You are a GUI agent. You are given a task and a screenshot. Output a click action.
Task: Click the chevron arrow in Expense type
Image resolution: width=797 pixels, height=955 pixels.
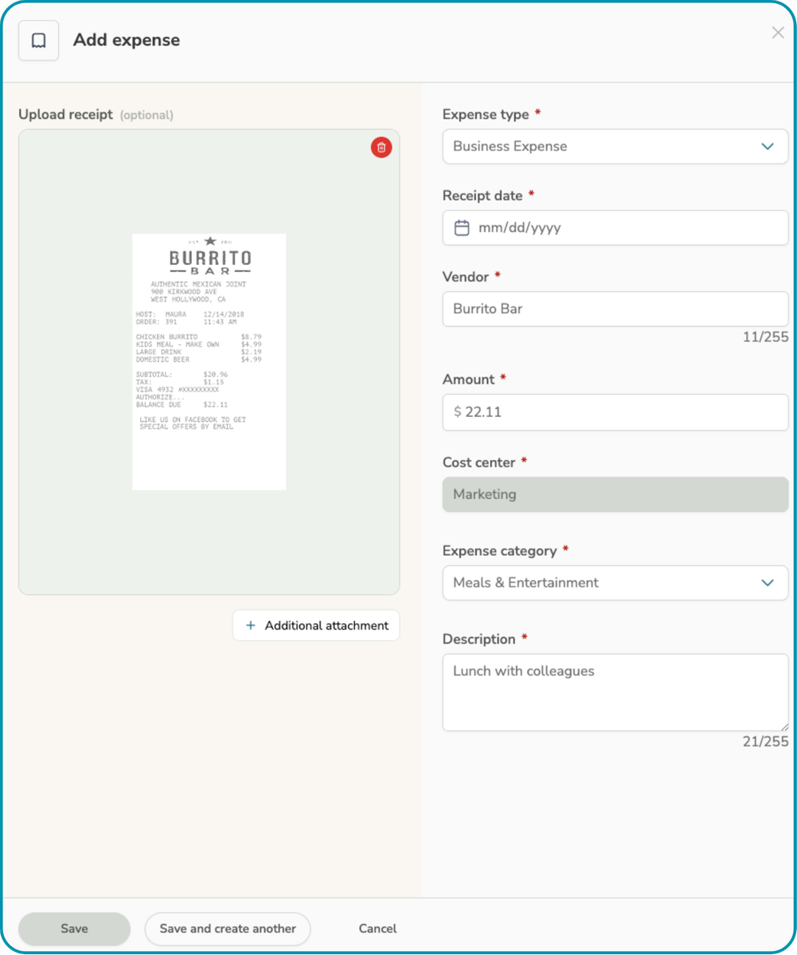[768, 146]
